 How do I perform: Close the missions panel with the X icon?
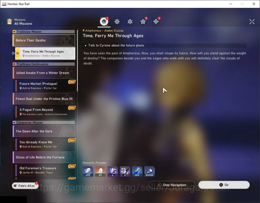pyautogui.click(x=252, y=22)
